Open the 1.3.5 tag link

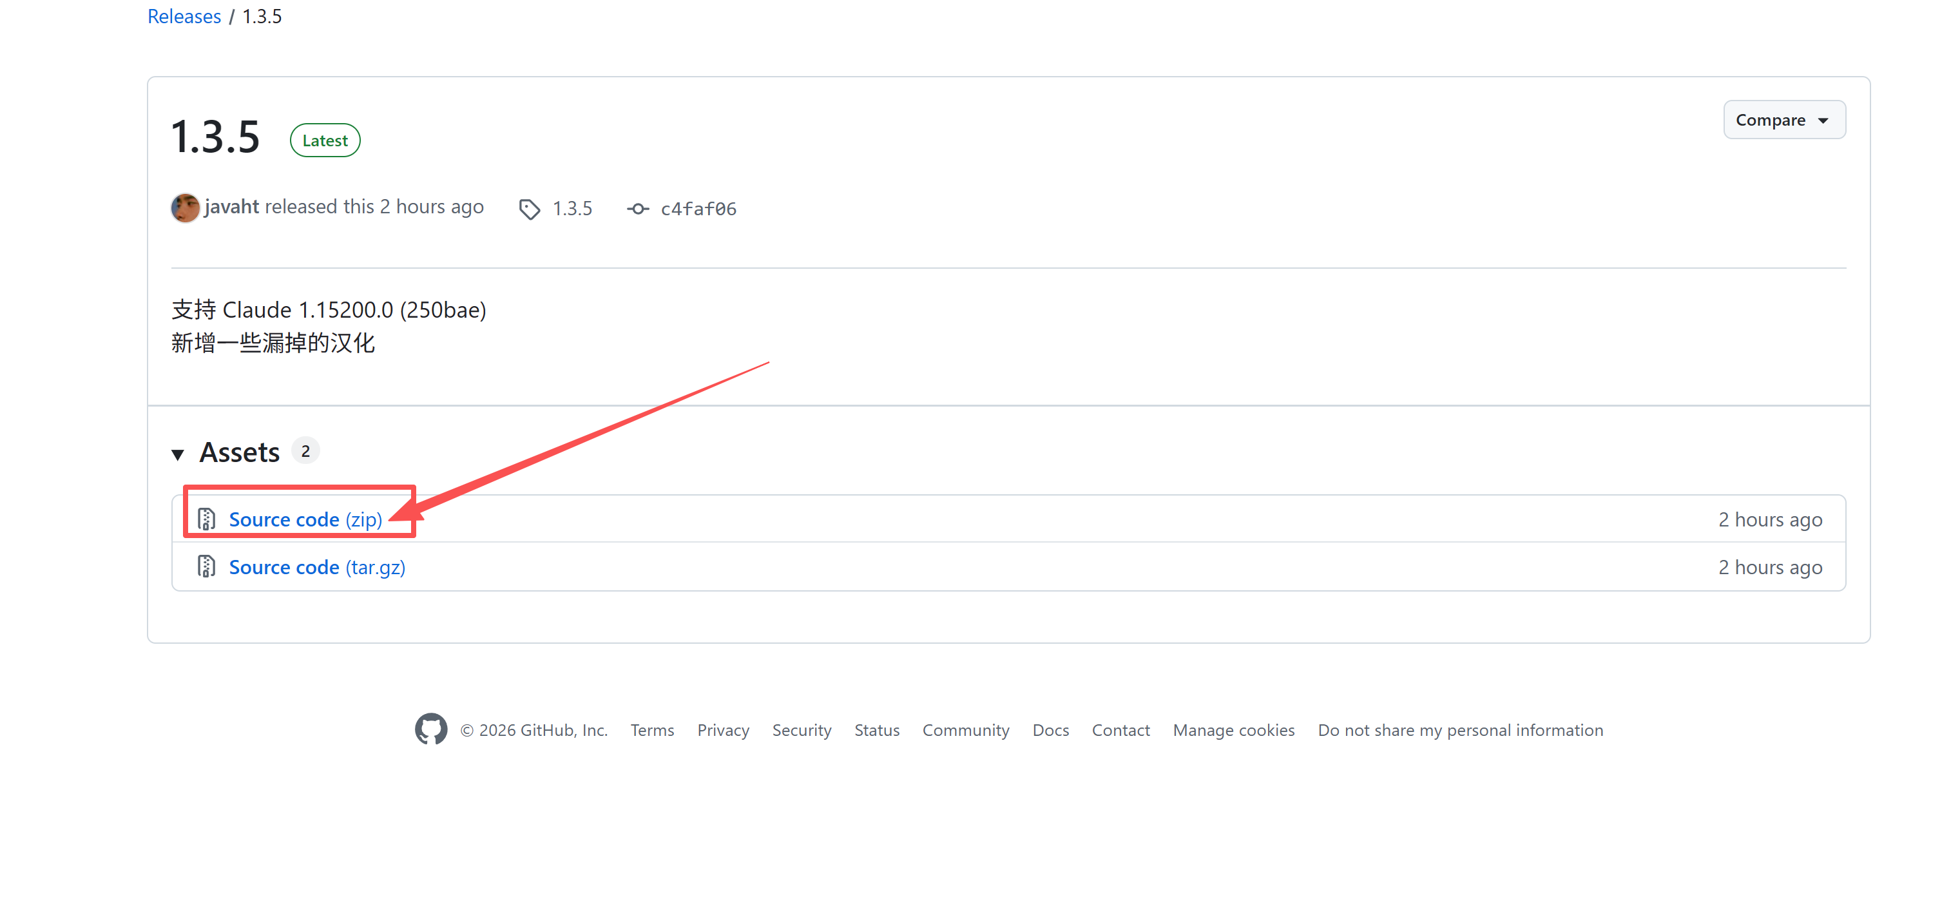point(572,208)
